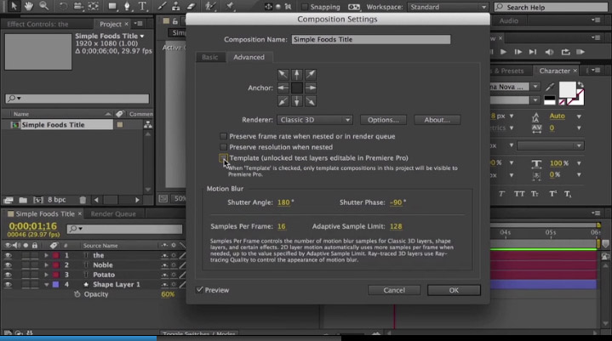Screen dimensions: 612x341
Task: Click the renderer Options button
Action: [383, 120]
